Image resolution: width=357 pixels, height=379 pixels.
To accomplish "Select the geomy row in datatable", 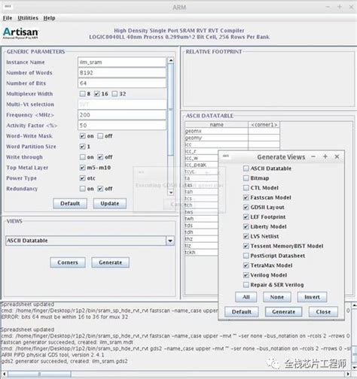I will click(232, 138).
